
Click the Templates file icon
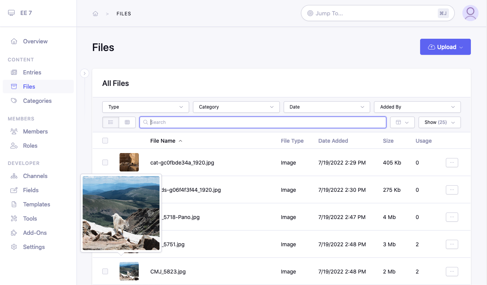pos(14,204)
